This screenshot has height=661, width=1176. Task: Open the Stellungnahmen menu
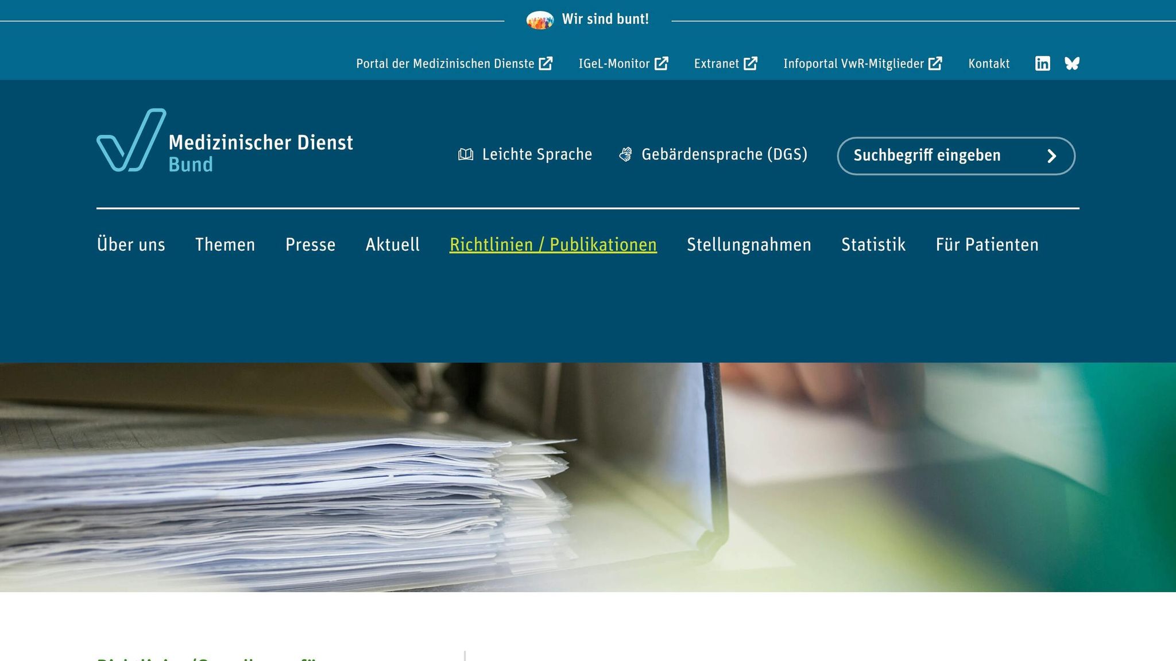749,244
